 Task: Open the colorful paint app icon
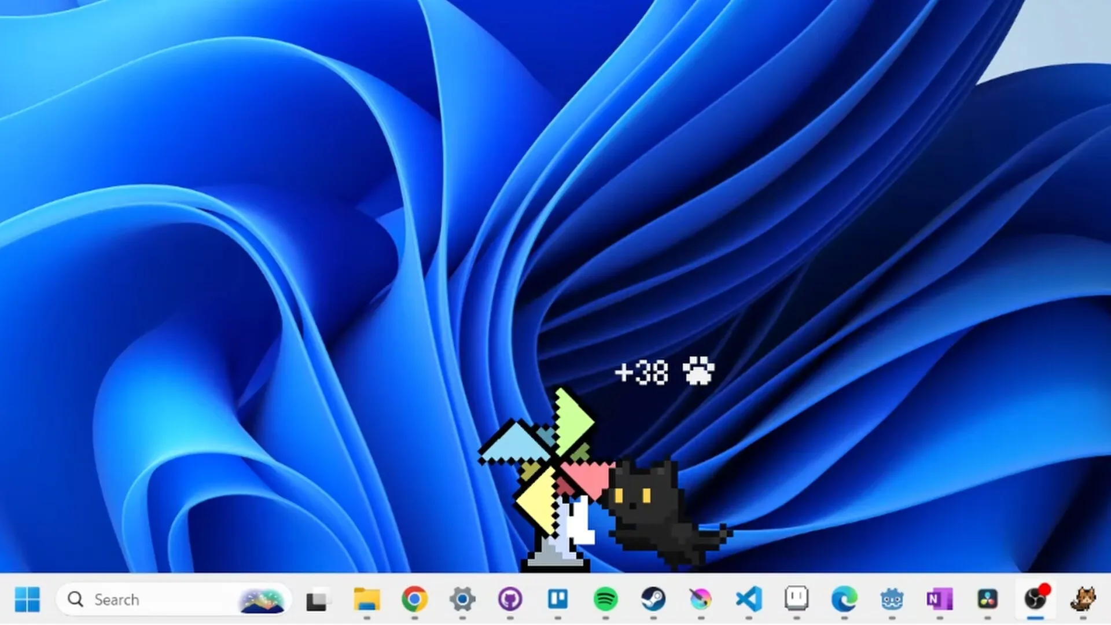coord(701,600)
